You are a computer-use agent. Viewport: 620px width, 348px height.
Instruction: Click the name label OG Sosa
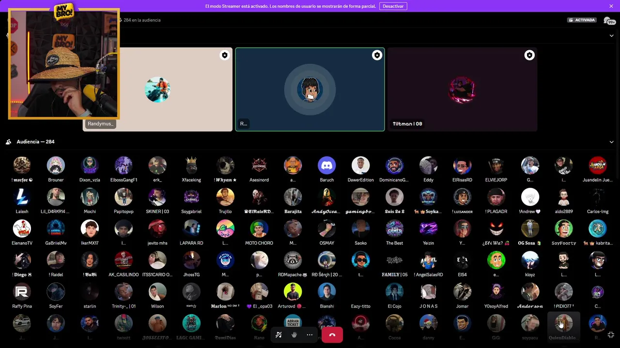(529, 243)
